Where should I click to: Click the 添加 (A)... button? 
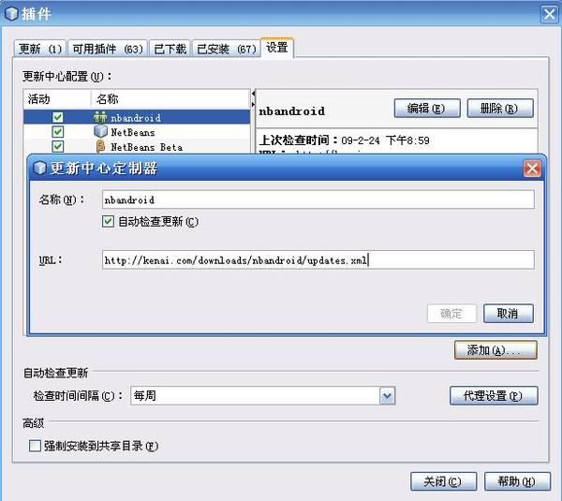tap(495, 350)
